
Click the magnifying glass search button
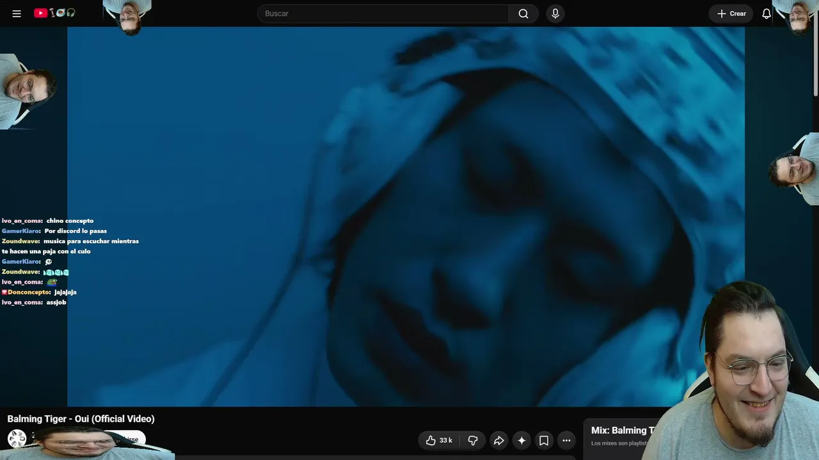click(x=523, y=13)
